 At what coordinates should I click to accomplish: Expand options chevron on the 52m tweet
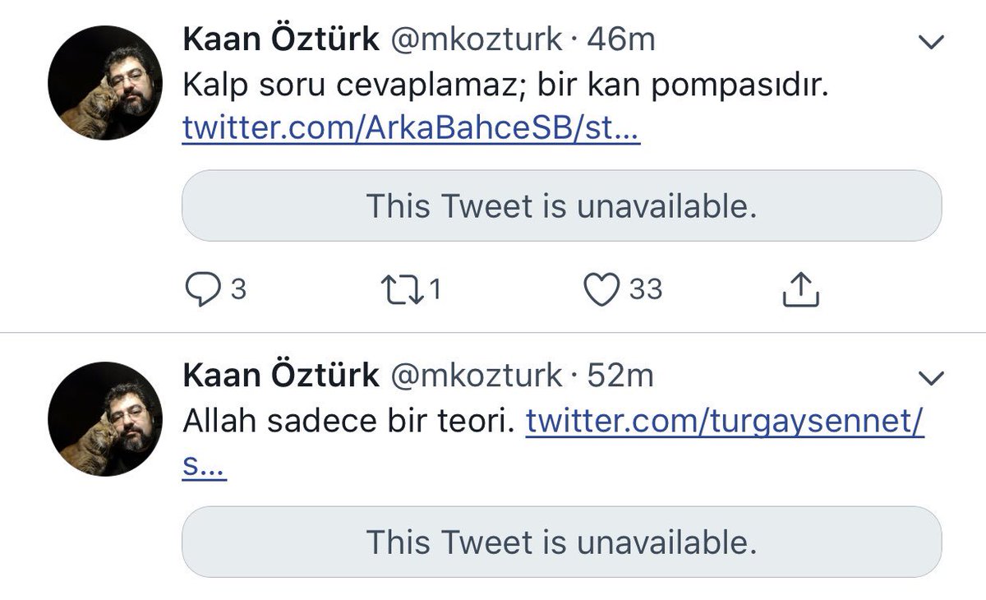(931, 378)
